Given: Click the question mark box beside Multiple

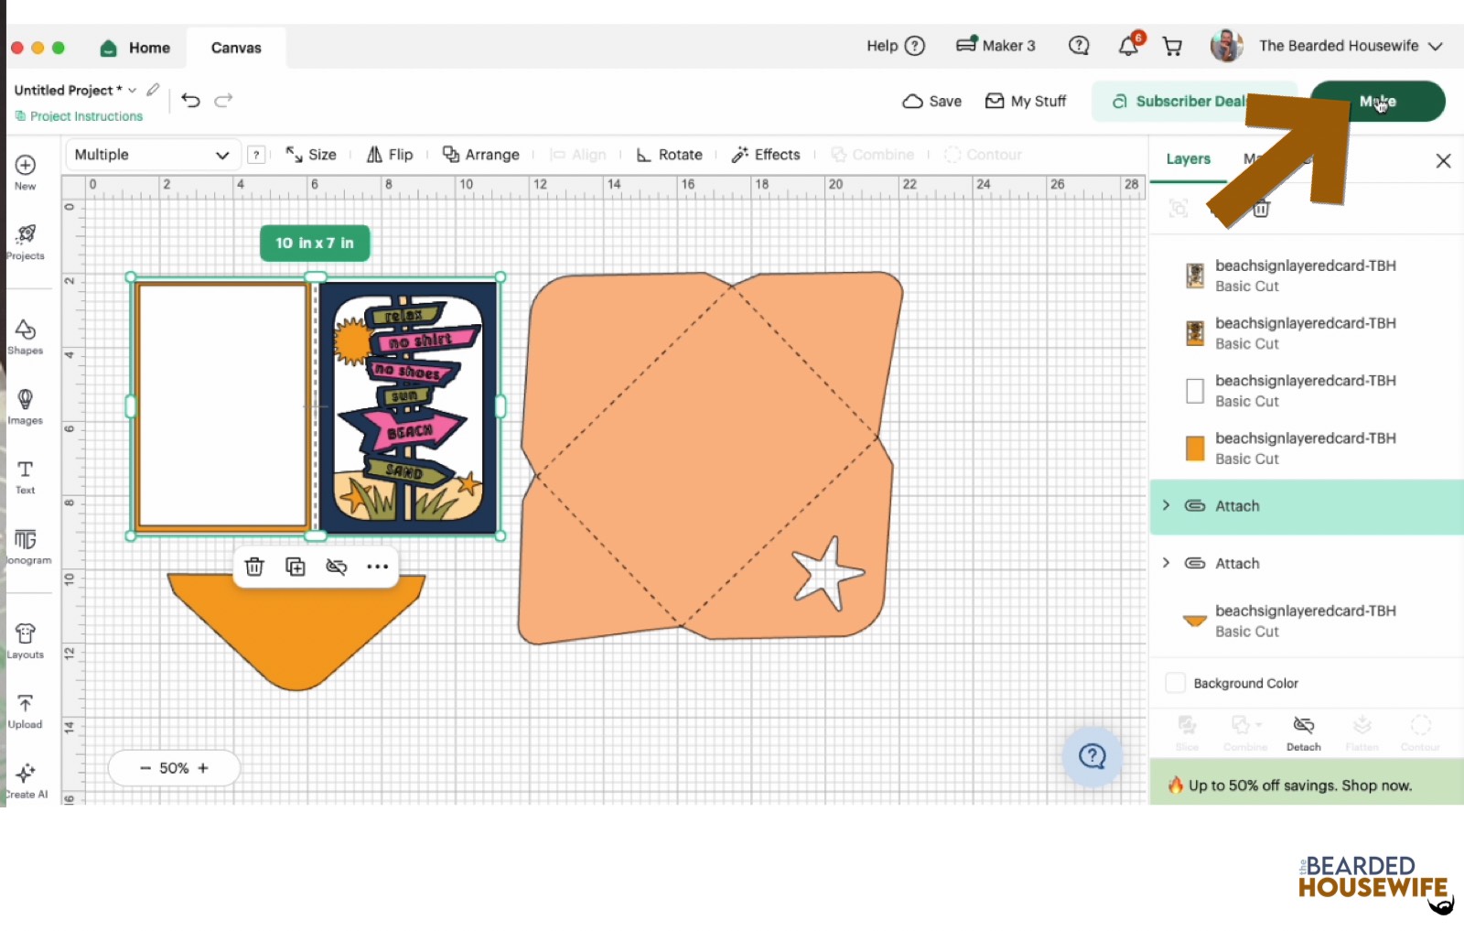Looking at the screenshot, I should pos(257,155).
